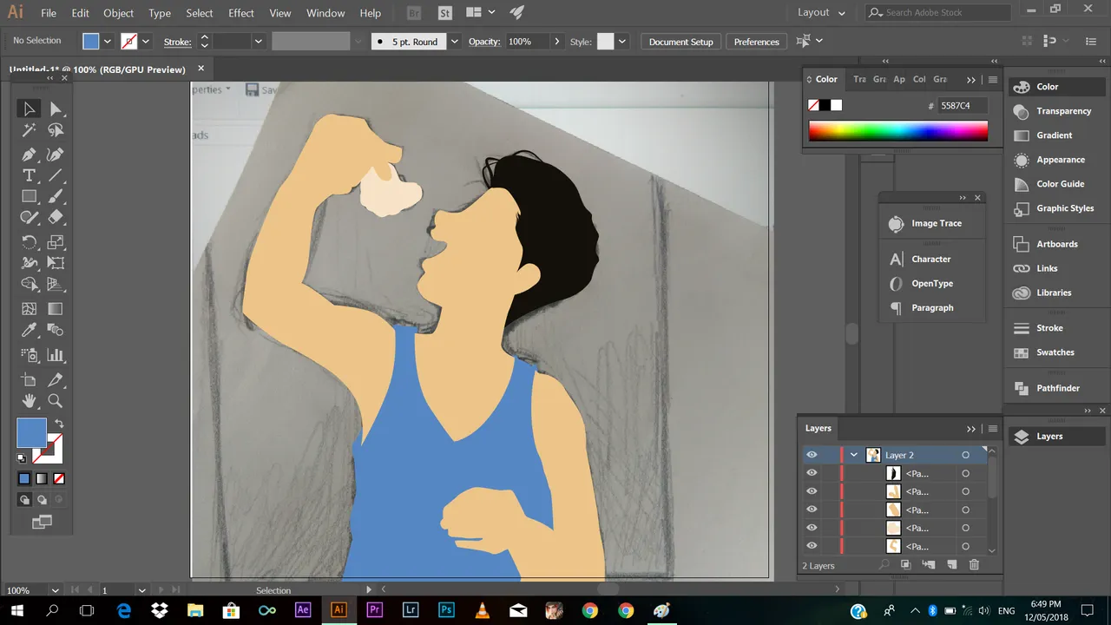Select the Rectangle tool
This screenshot has width=1111, height=625.
pos(29,197)
